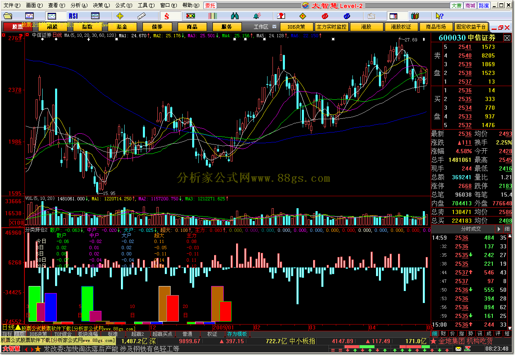Viewport: 516px width, 356px height.
Task: Click the books library icon in toolbar
Action: coord(415,16)
